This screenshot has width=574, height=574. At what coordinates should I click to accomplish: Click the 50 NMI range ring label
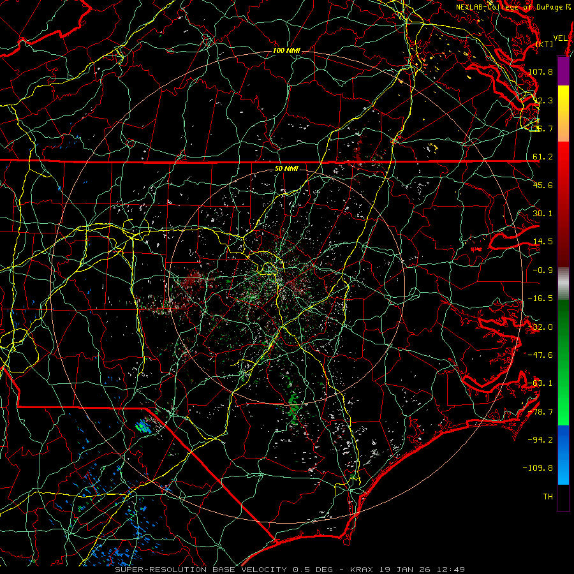(x=286, y=169)
